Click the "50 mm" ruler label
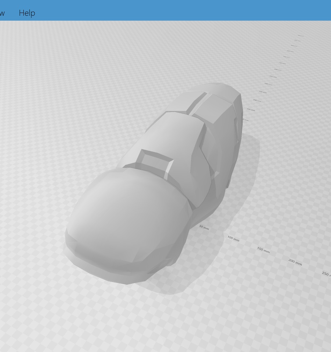 tap(204, 227)
